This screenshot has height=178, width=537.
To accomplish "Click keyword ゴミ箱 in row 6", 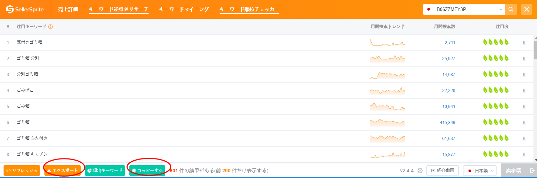I will (x=23, y=122).
